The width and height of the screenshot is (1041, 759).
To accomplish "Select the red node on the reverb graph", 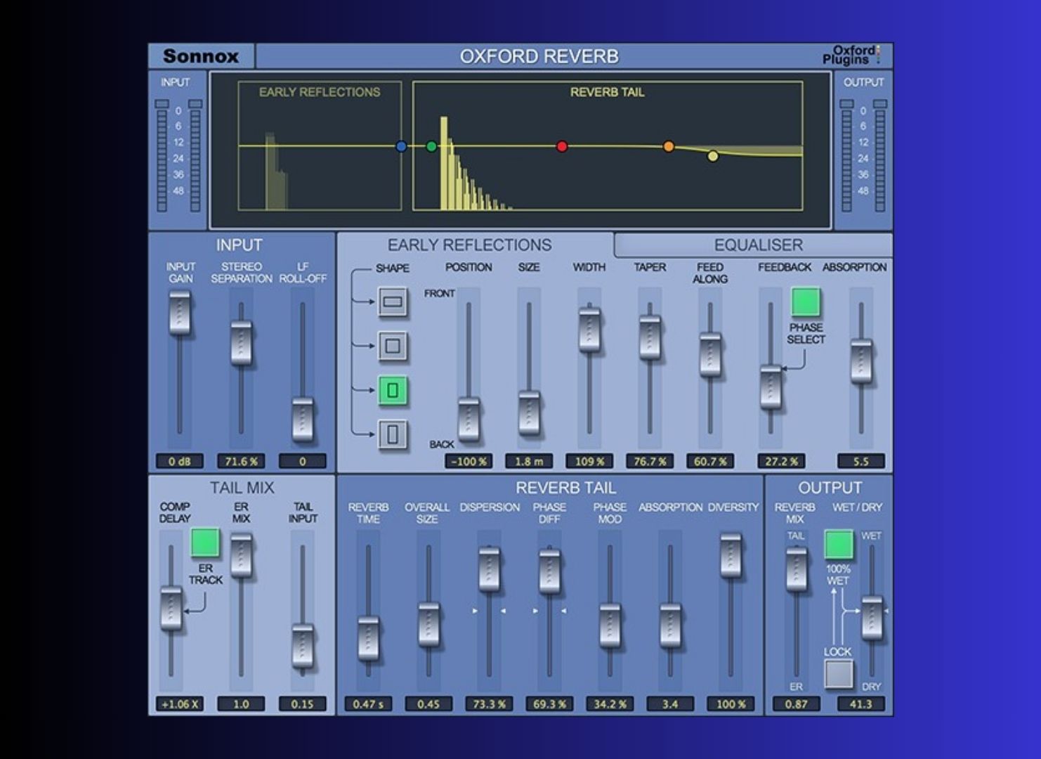I will (562, 146).
